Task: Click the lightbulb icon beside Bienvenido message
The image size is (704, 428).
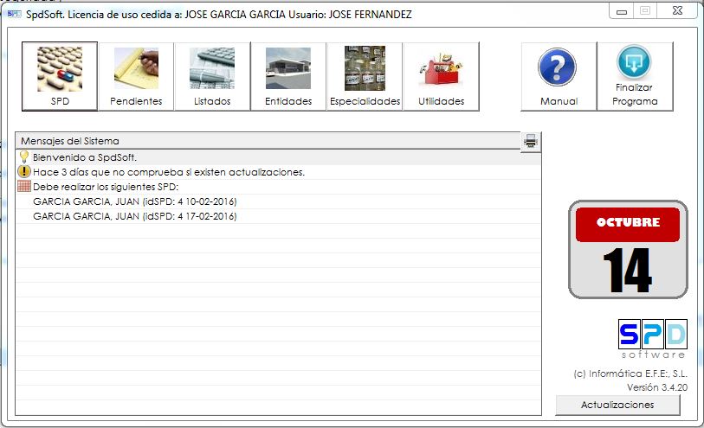Action: 24,157
